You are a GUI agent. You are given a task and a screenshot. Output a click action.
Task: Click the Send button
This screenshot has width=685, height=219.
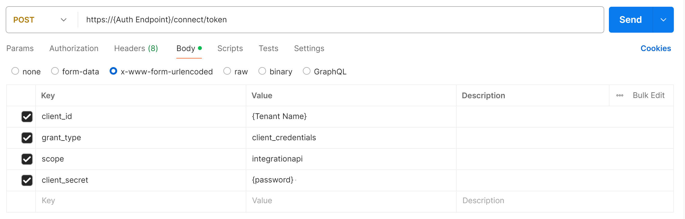pos(630,20)
